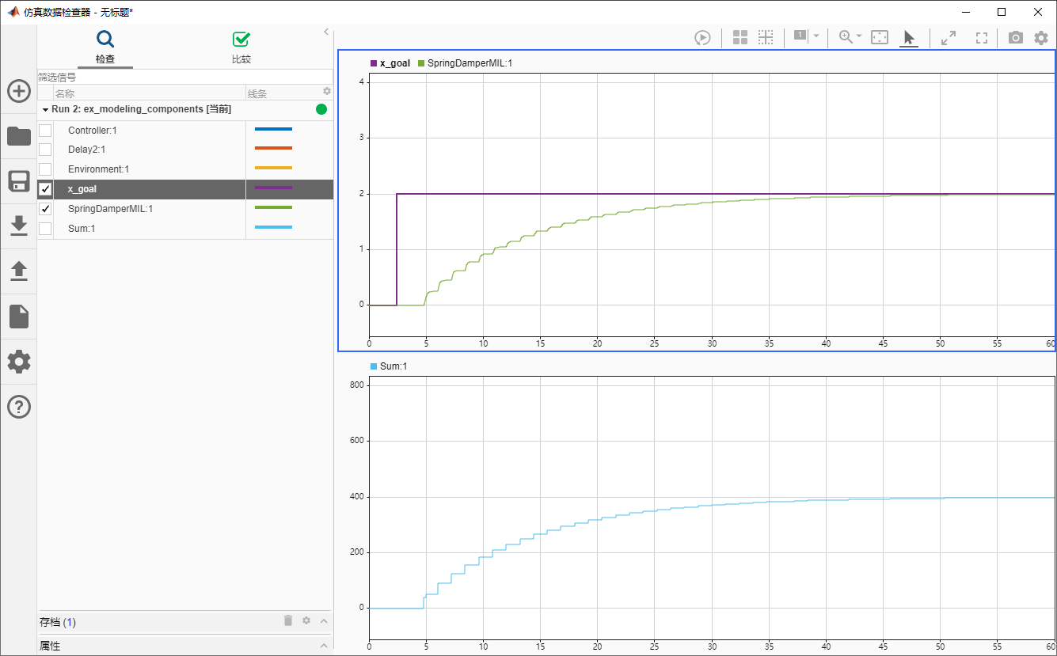Check the Sum:1 signal checkbox
This screenshot has height=656, width=1057.
(45, 229)
